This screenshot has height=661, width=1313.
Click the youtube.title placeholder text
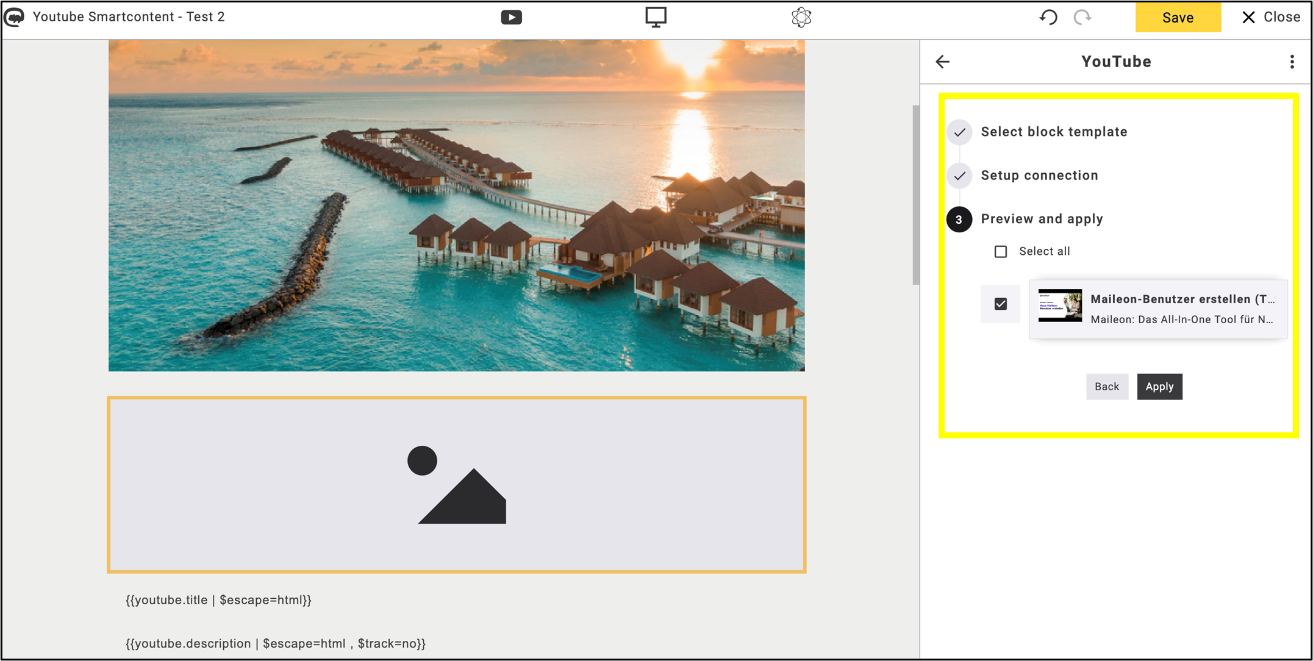click(218, 600)
